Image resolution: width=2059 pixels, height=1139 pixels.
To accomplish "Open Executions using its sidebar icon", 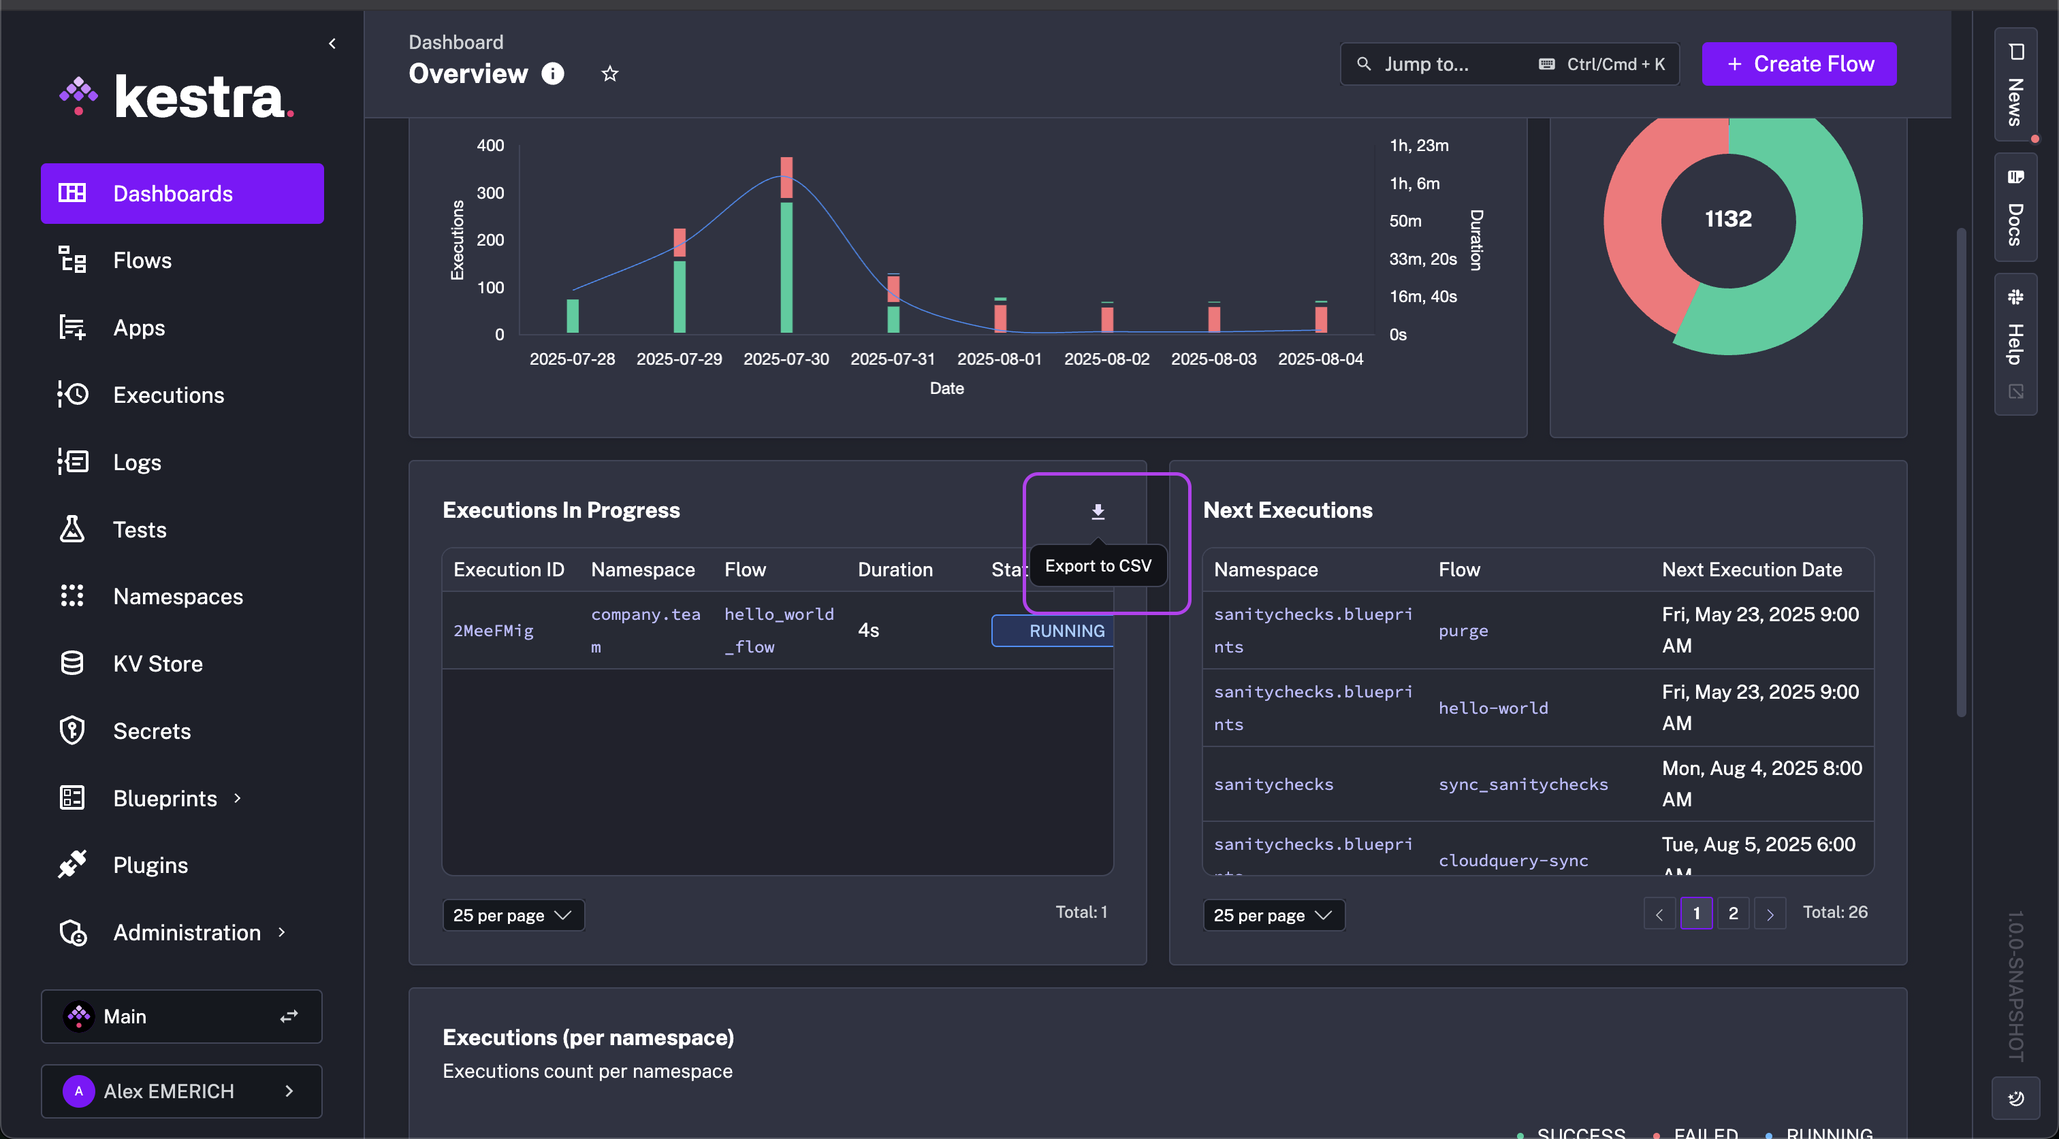I will pos(72,395).
